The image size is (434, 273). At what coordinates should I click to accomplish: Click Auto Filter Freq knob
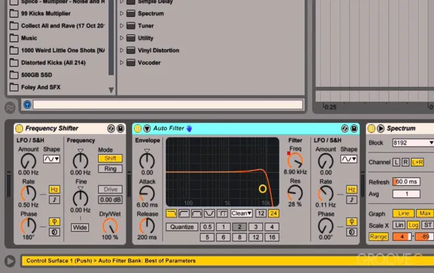(x=295, y=161)
